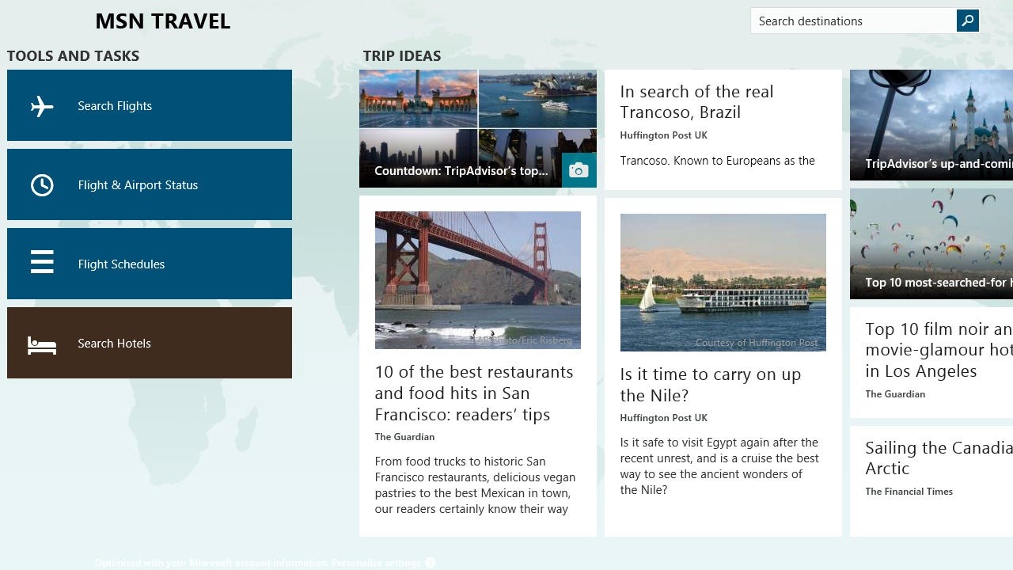Click the arrow icon beside Personalise settings
The image size is (1013, 570).
[431, 563]
